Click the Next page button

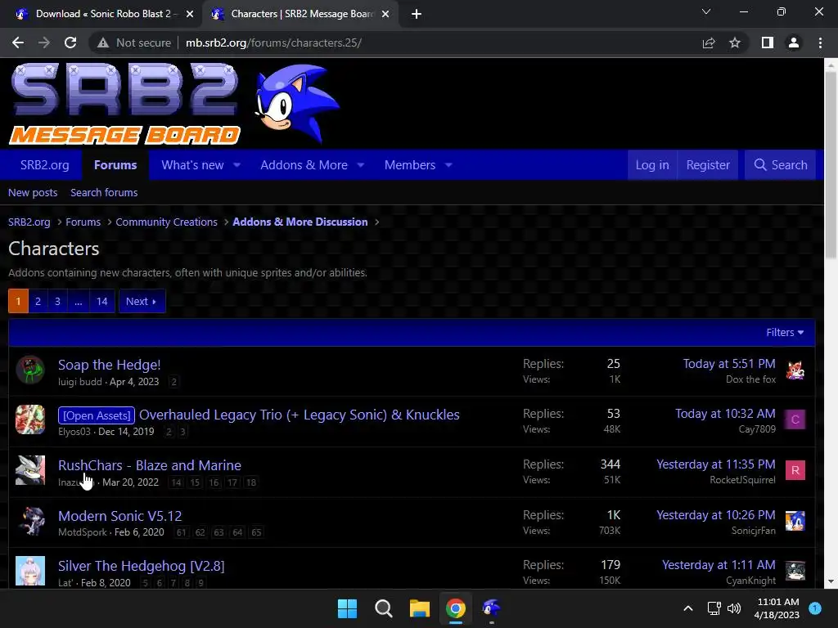tap(142, 301)
